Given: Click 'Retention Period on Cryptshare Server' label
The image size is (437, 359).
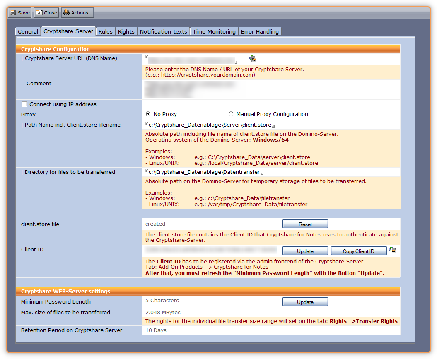Looking at the screenshot, I should click(72, 330).
